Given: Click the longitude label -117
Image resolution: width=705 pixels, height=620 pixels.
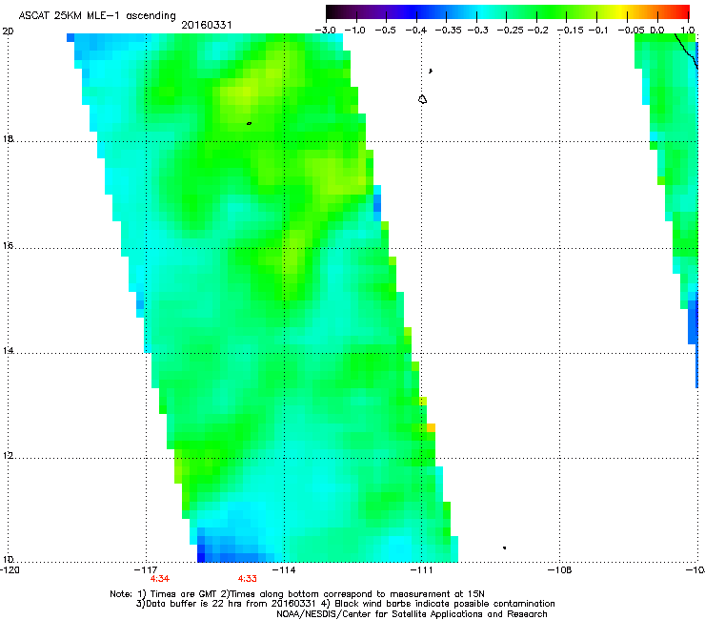Looking at the screenshot, I should click(x=145, y=570).
